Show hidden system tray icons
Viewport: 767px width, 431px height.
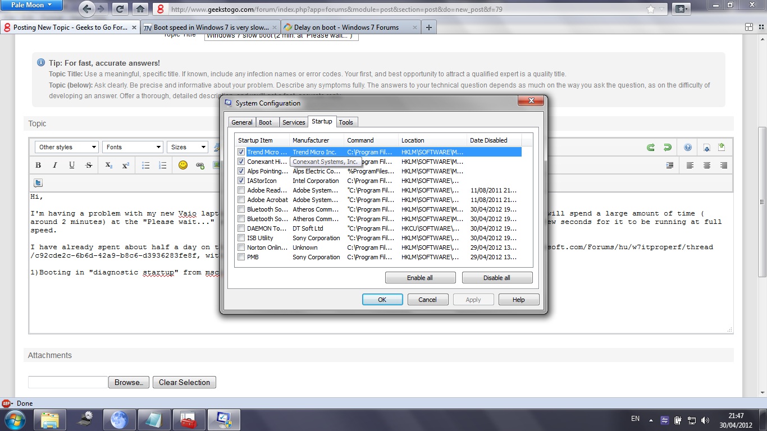point(650,420)
